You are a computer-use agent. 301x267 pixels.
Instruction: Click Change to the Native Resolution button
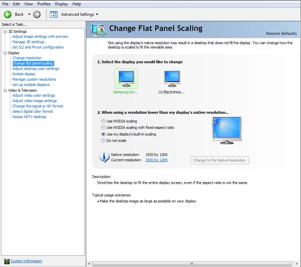click(x=220, y=160)
